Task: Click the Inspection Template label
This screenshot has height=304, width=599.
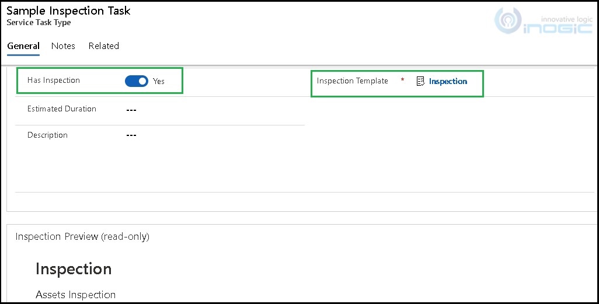Action: (353, 81)
